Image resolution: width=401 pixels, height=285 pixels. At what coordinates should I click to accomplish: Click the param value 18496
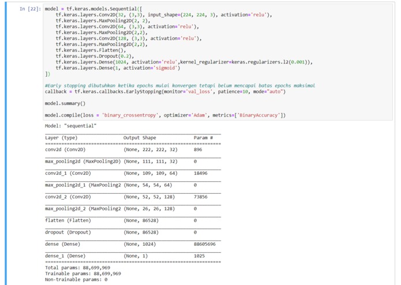tap(201, 173)
